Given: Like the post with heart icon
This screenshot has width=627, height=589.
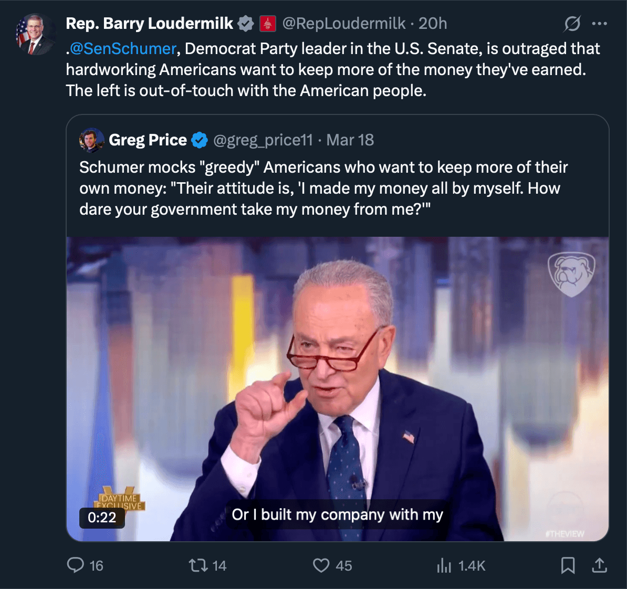Looking at the screenshot, I should point(321,565).
